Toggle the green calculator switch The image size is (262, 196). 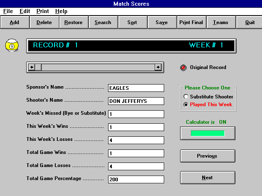[208, 133]
